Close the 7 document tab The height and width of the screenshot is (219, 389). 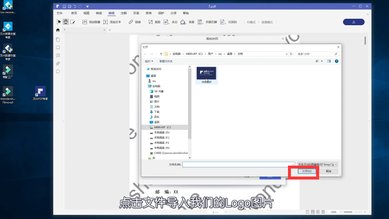point(104,30)
